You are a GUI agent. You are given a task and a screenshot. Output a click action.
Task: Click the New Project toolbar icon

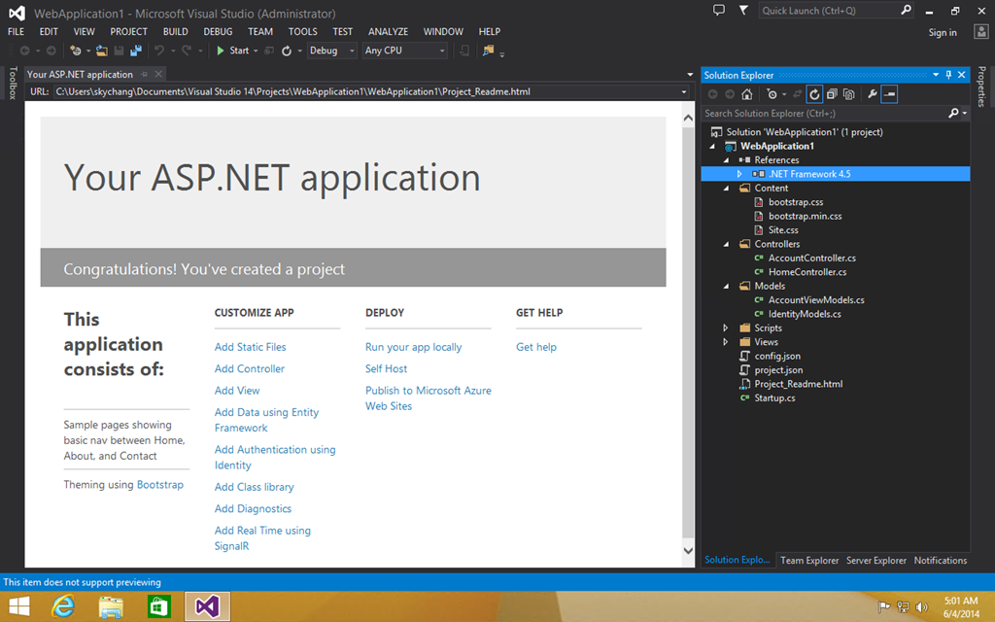click(76, 51)
